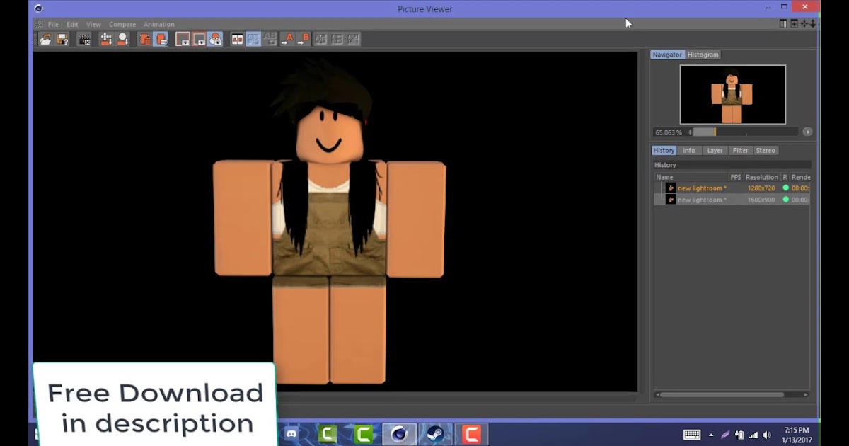Click the navigator preview thumbnail
This screenshot has width=849, height=446.
coord(732,94)
